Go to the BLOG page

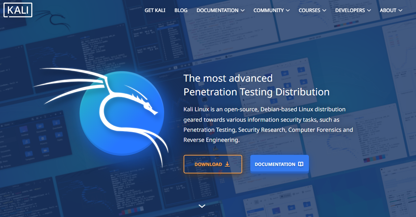coord(181,10)
